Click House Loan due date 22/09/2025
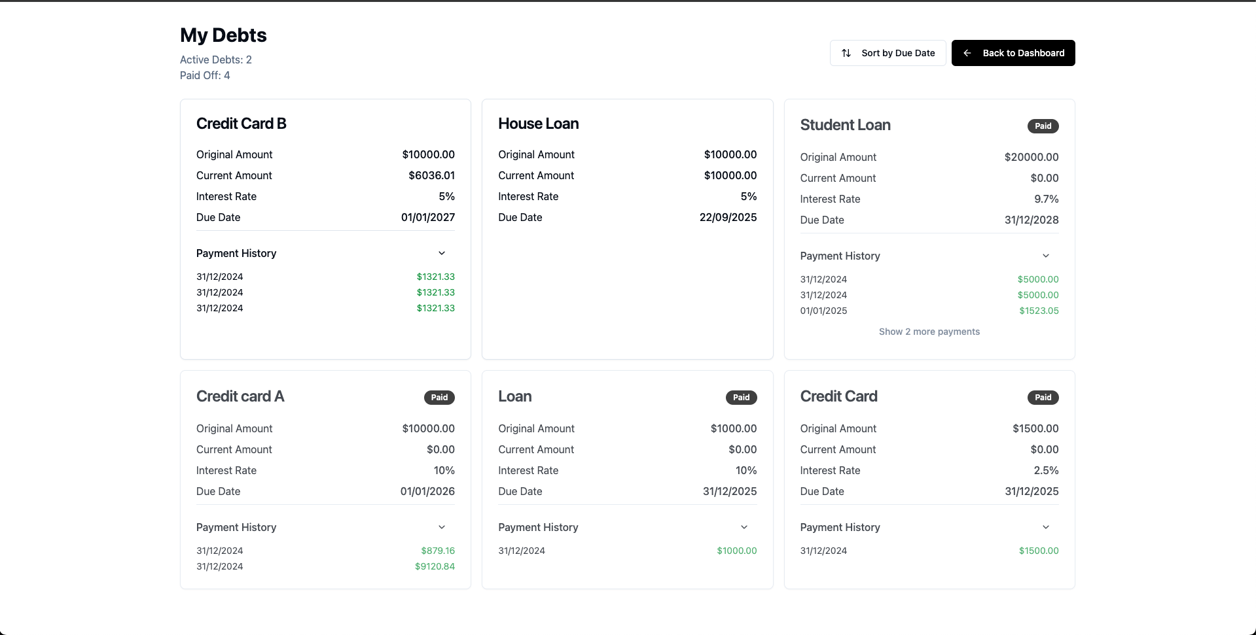The image size is (1256, 635). click(728, 217)
